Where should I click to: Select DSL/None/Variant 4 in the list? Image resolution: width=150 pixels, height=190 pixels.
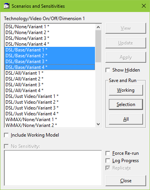[x=50, y=44]
